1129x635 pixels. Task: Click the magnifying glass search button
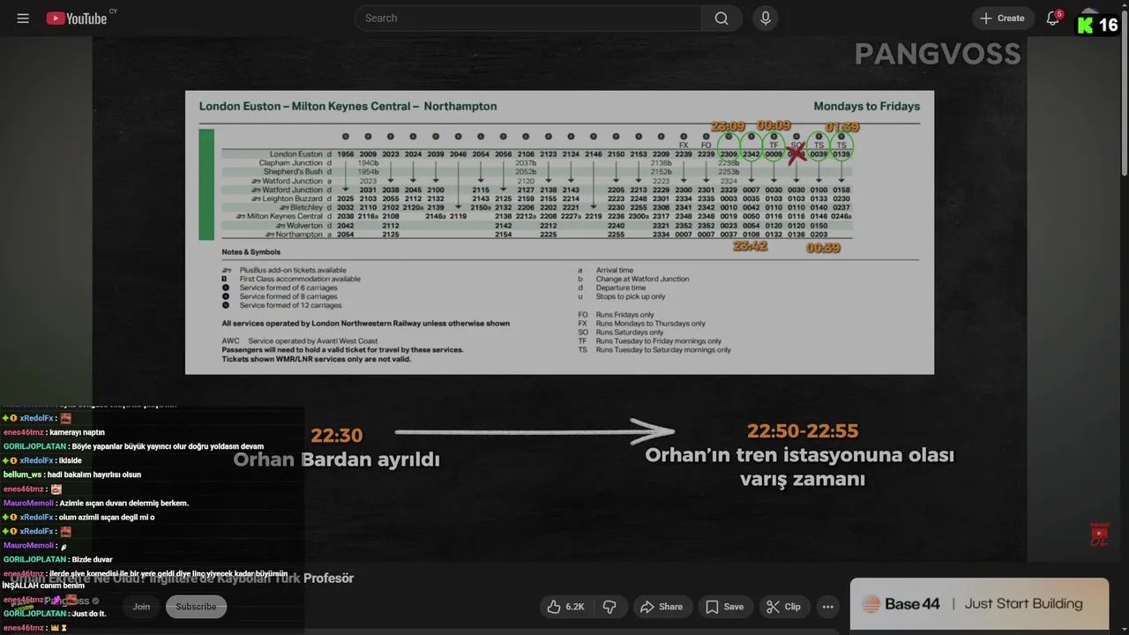pyautogui.click(x=722, y=18)
